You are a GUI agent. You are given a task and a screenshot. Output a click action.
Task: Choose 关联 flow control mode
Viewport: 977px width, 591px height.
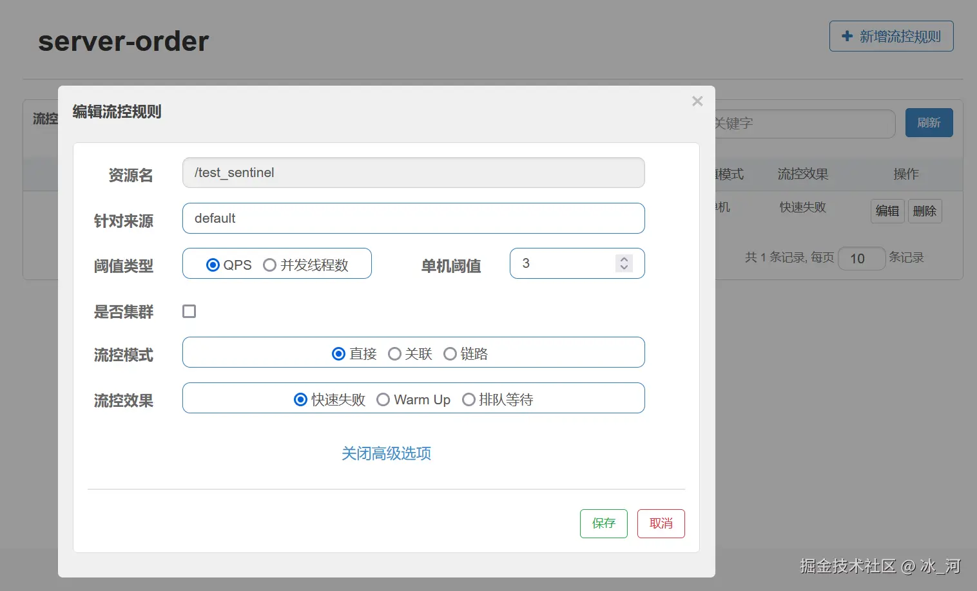tap(394, 353)
